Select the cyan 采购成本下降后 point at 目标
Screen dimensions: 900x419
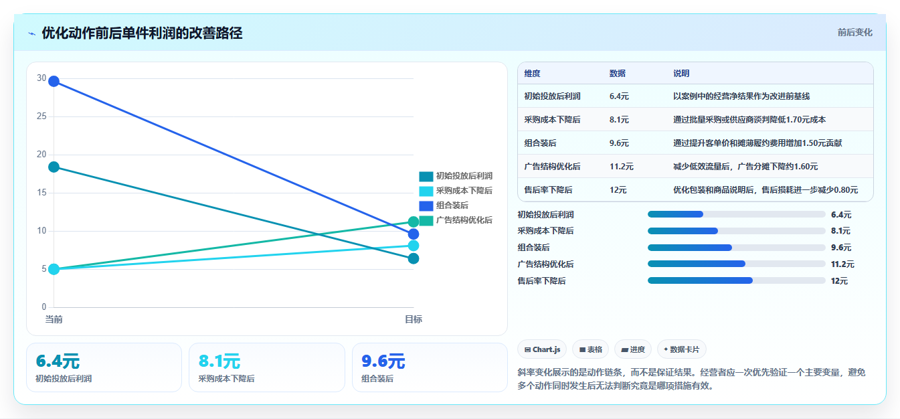tap(414, 246)
